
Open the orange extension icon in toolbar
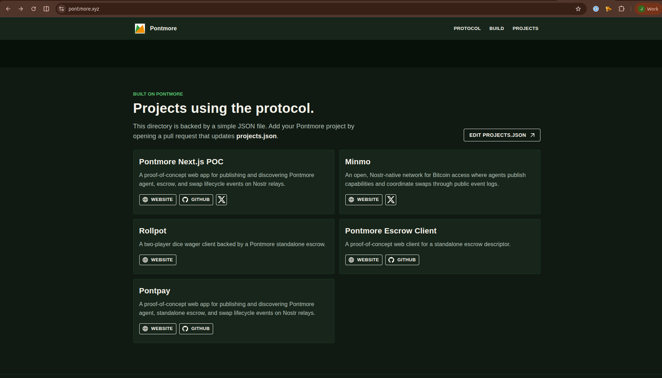(609, 9)
